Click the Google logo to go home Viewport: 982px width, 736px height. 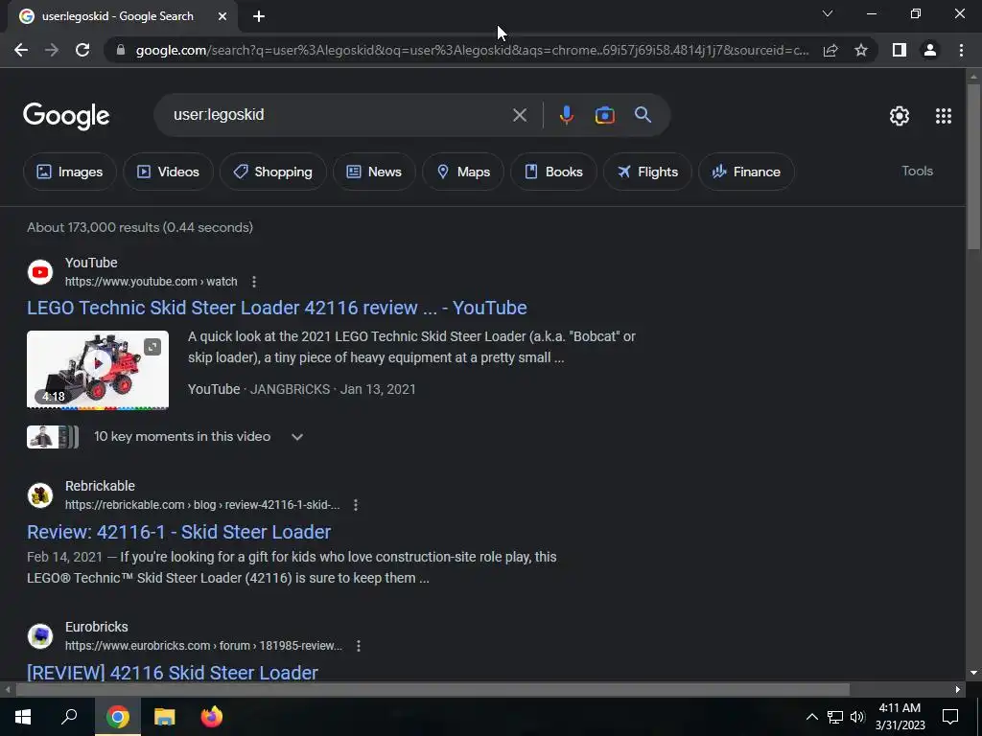coord(66,116)
